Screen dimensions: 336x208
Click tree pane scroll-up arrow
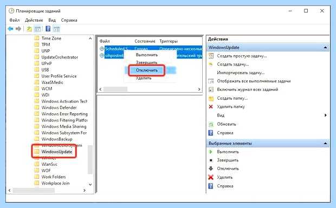(90, 38)
